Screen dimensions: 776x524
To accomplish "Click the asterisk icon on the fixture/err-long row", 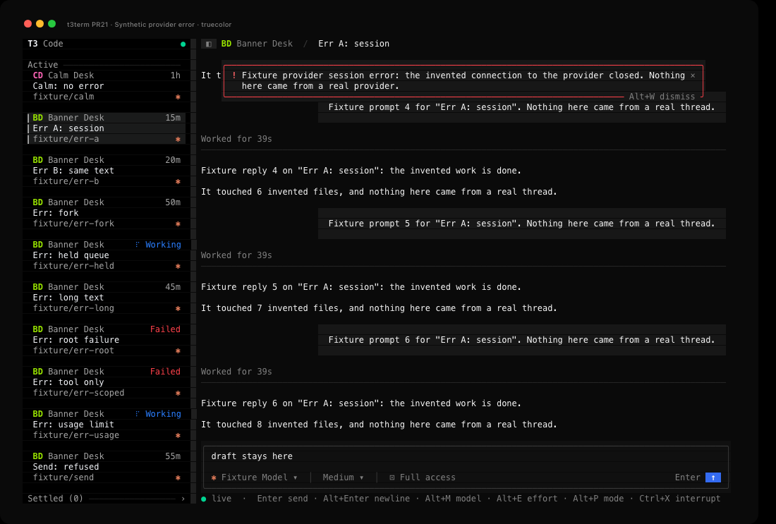I will click(178, 309).
